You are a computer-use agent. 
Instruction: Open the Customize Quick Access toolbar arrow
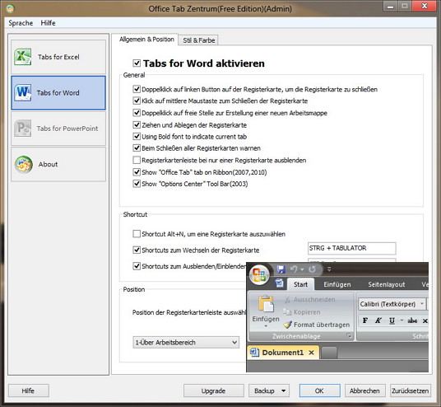coord(329,269)
